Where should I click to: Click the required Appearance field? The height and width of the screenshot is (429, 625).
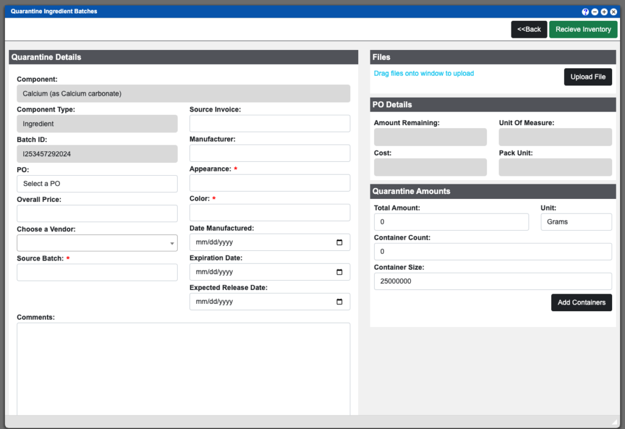point(270,182)
